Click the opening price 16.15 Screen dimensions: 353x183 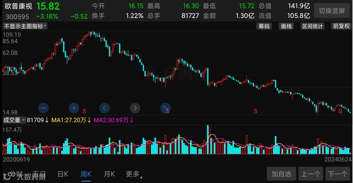[x=136, y=6]
